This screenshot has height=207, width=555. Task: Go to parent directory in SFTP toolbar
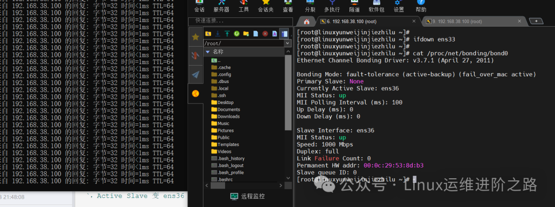click(208, 34)
